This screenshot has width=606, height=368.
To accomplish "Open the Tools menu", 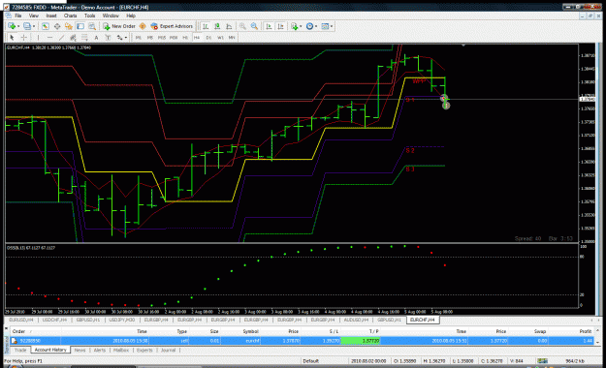I will pos(89,15).
